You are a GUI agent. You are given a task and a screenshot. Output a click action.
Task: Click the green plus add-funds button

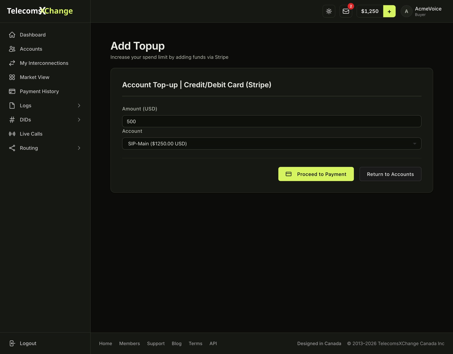(389, 11)
